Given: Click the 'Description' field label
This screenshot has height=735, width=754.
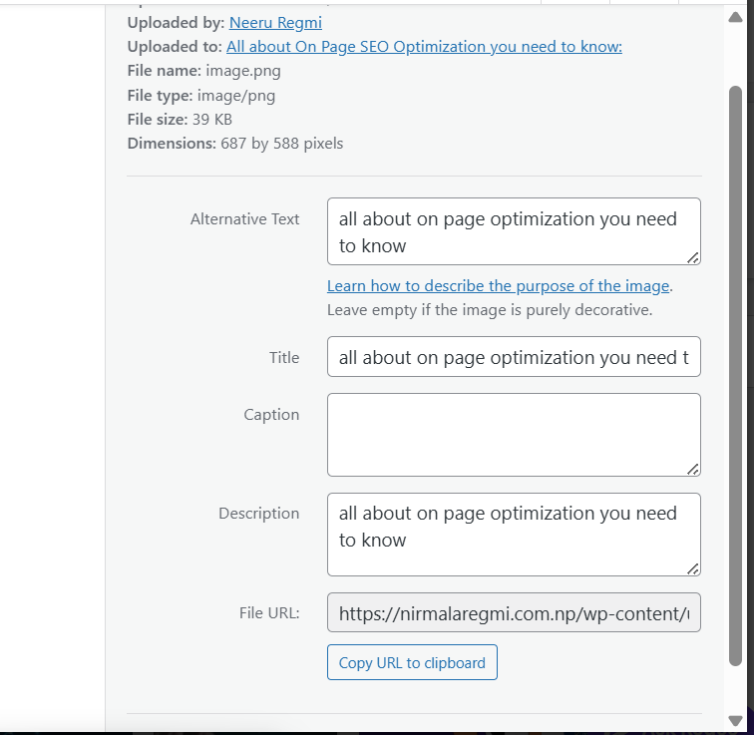Looking at the screenshot, I should [259, 513].
